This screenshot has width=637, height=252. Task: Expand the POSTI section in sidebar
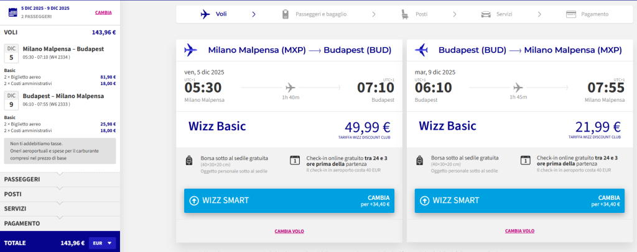60,194
